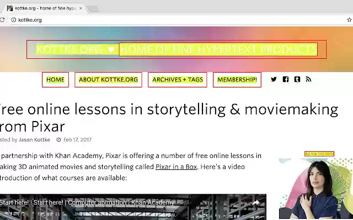Click the bookmark star in address bar
The width and height of the screenshot is (353, 220).
(x=349, y=20)
